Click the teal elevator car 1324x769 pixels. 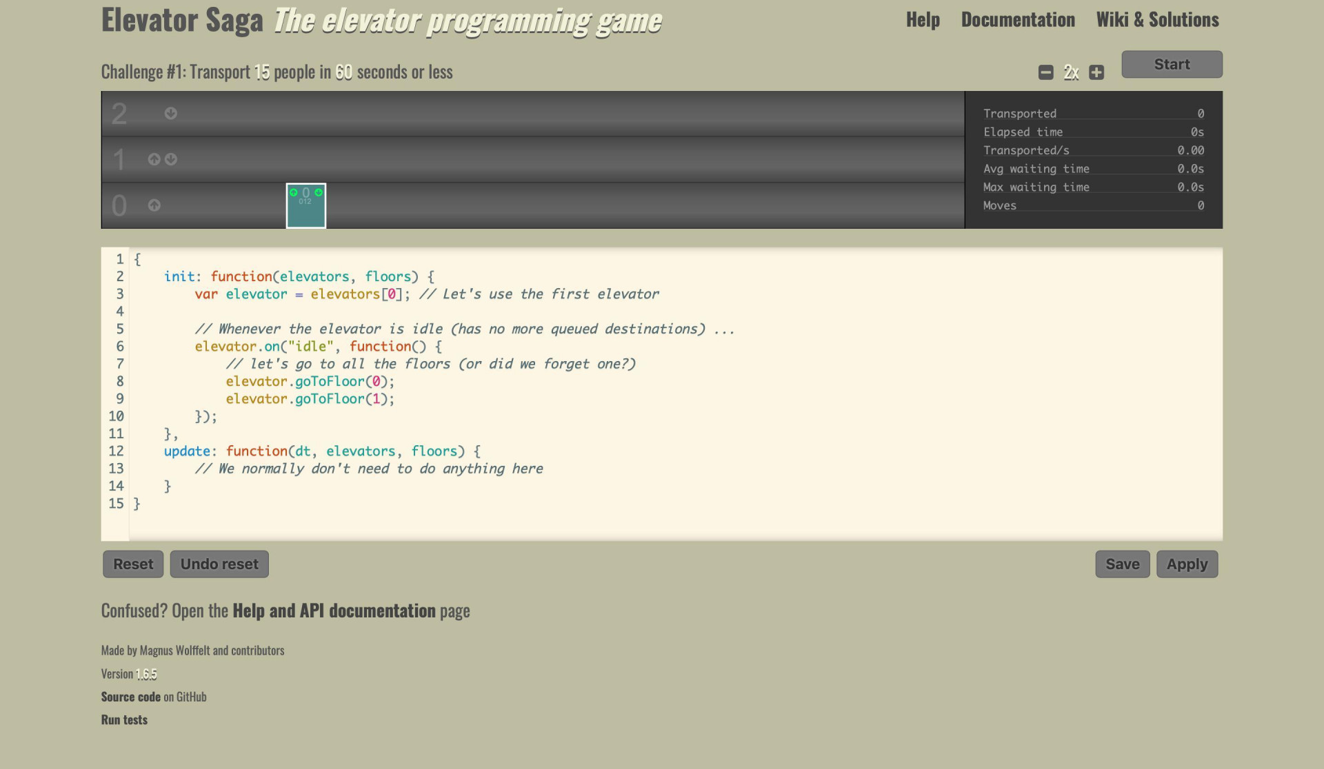point(306,205)
